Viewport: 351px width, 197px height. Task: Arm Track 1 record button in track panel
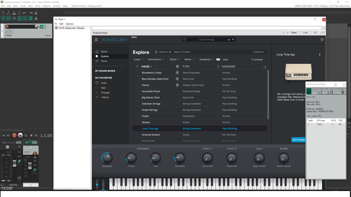(7, 26)
